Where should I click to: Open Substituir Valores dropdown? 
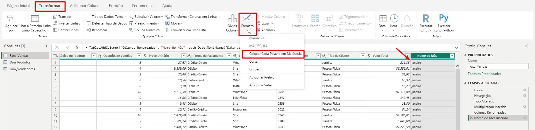pyautogui.click(x=146, y=17)
